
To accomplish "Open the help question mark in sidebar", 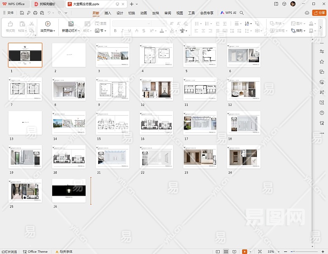I will 322,113.
